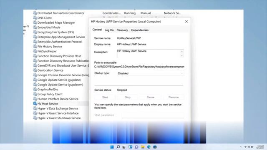Screen dimensions: 267x150
Task: Select Google Update Service (gupdate) name
Action: pyautogui.click(x=59, y=80)
